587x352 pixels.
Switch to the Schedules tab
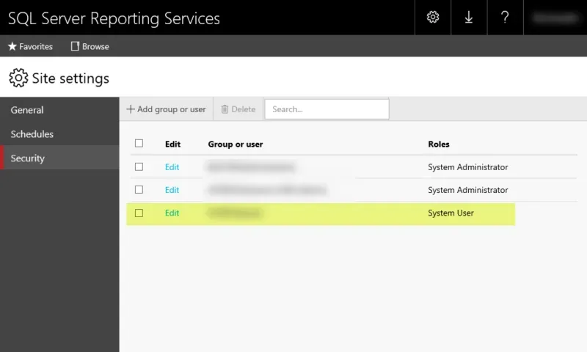pos(32,134)
